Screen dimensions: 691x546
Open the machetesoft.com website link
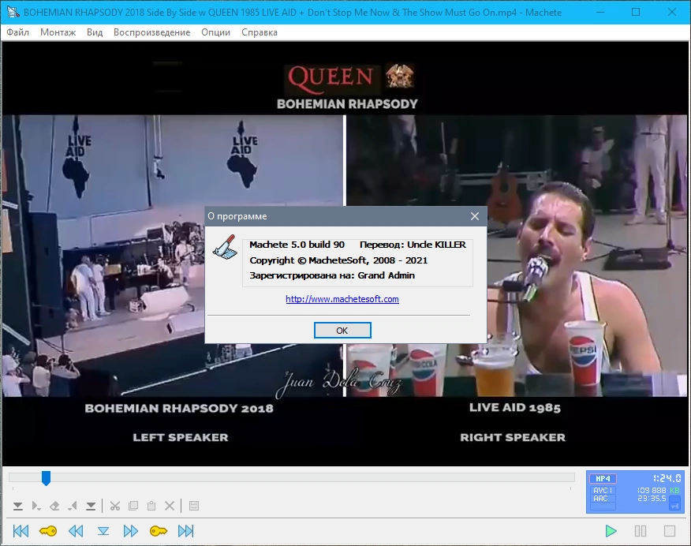[342, 299]
